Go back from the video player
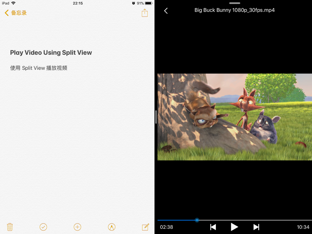Image resolution: width=312 pixels, height=234 pixels. tap(166, 11)
